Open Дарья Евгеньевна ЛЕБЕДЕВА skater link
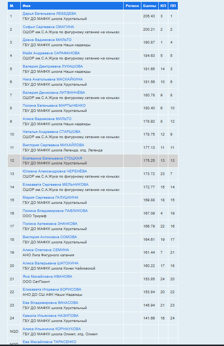 (49, 14)
